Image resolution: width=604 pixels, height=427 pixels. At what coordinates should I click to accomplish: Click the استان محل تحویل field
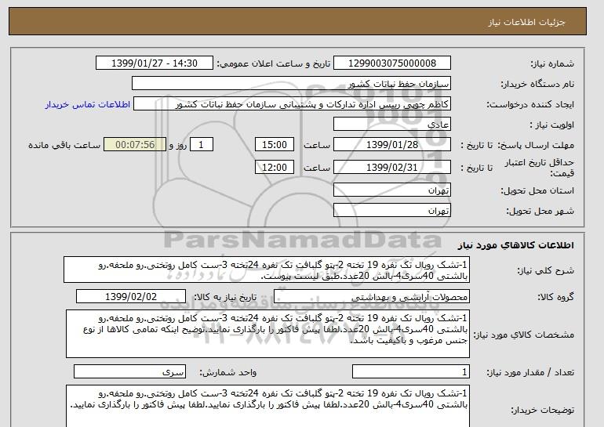402,190
